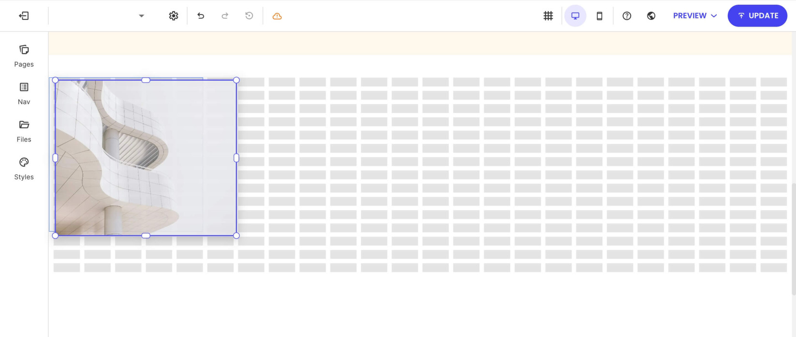The width and height of the screenshot is (796, 337).
Task: Open the Nav panel
Action: [x=24, y=94]
